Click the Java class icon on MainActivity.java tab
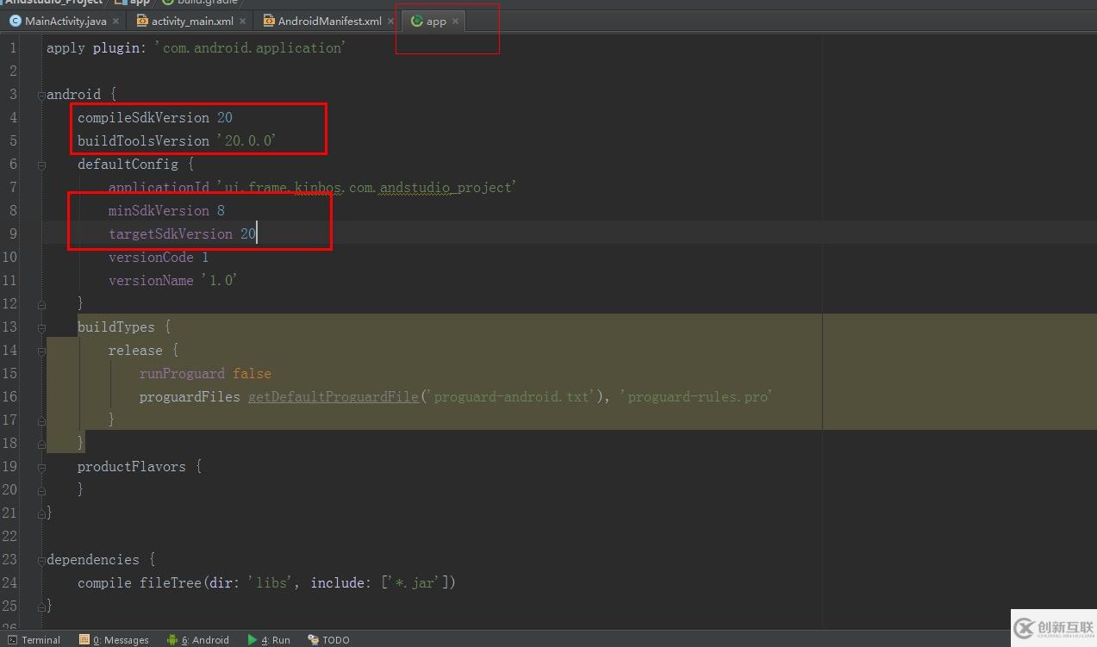The image size is (1097, 647). click(16, 21)
